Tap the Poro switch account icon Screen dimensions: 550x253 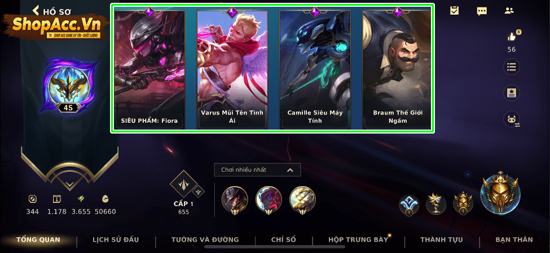(x=512, y=119)
